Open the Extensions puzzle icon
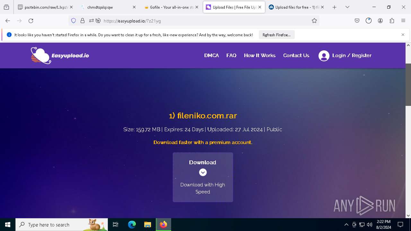Screen dimensions: 411x231 [392, 21]
